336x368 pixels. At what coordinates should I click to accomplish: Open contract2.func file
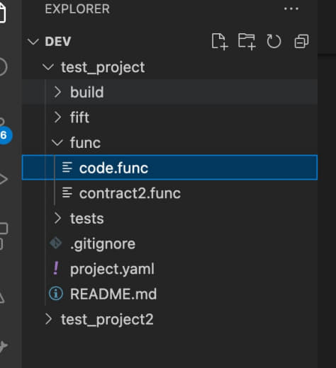[x=169, y=193]
